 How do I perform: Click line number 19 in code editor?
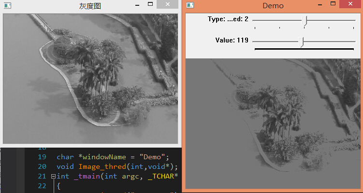(42, 157)
